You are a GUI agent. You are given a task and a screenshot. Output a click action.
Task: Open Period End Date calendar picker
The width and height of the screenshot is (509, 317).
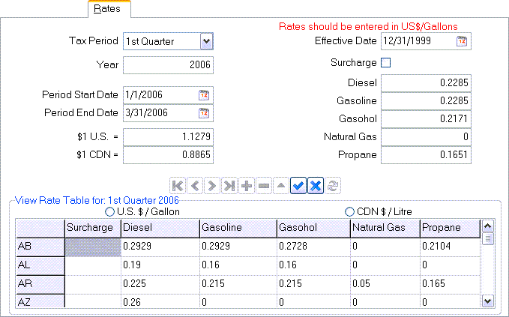pos(204,113)
